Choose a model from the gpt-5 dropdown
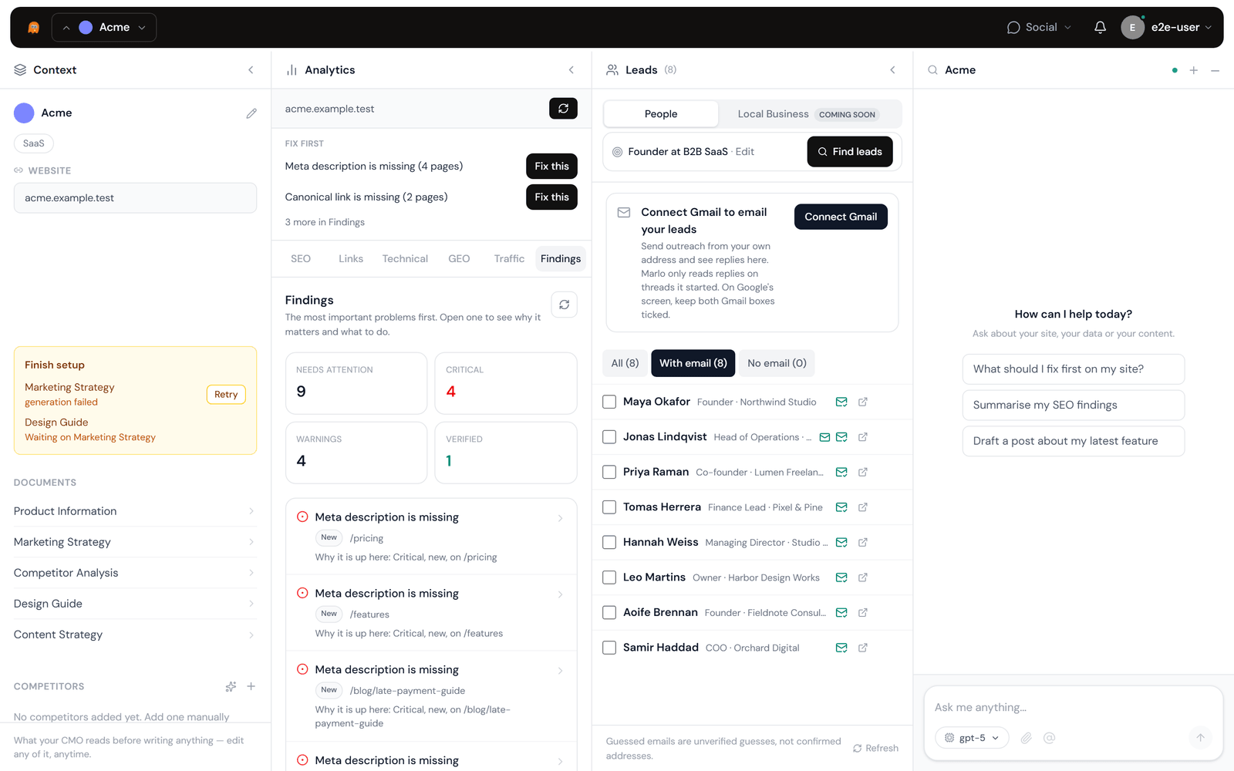Image resolution: width=1234 pixels, height=771 pixels. click(x=972, y=738)
